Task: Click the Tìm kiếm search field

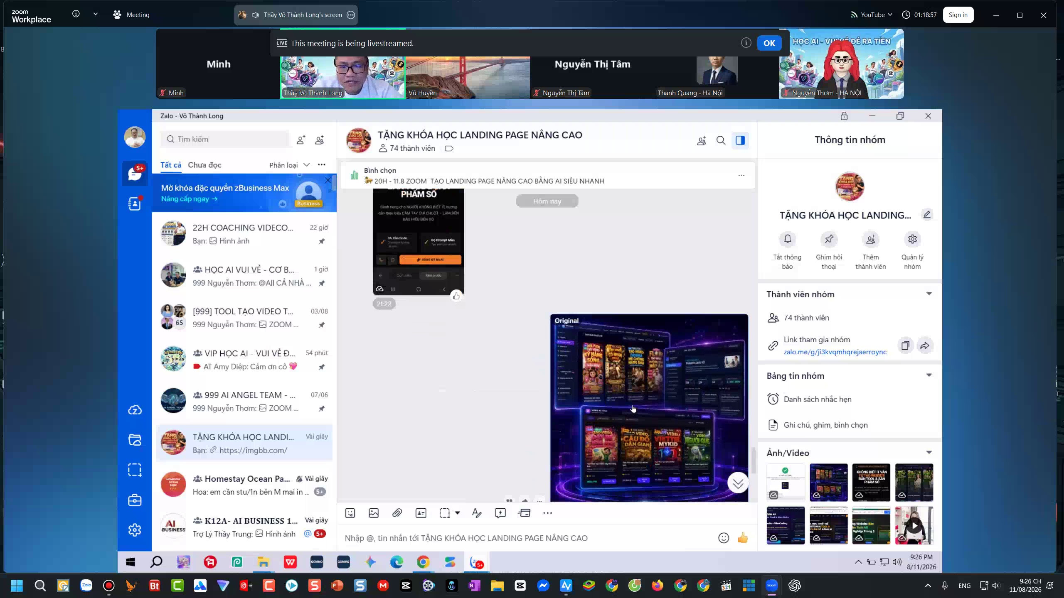Action: click(x=225, y=139)
